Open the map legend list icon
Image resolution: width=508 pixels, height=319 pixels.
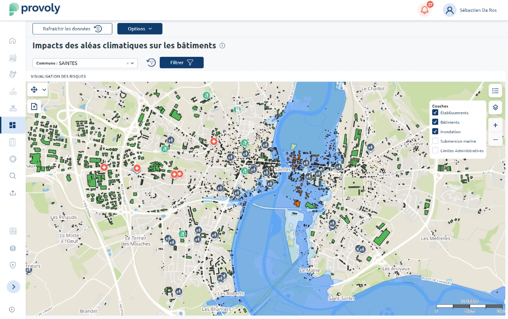[495, 91]
